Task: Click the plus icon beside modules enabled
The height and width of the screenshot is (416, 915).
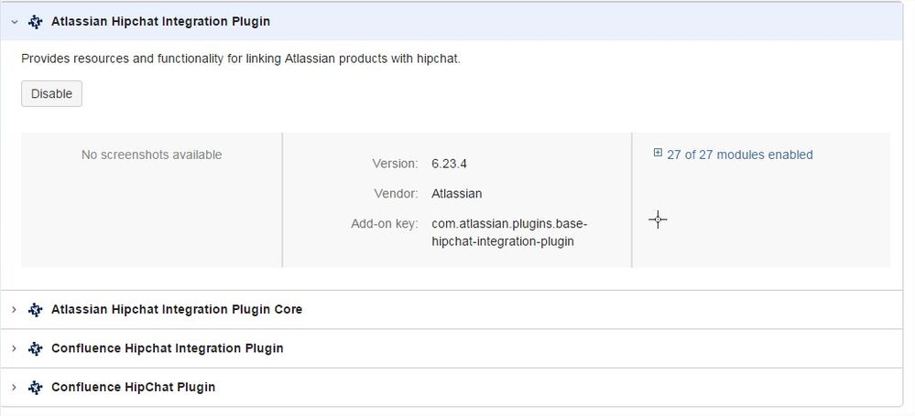Action: (658, 154)
